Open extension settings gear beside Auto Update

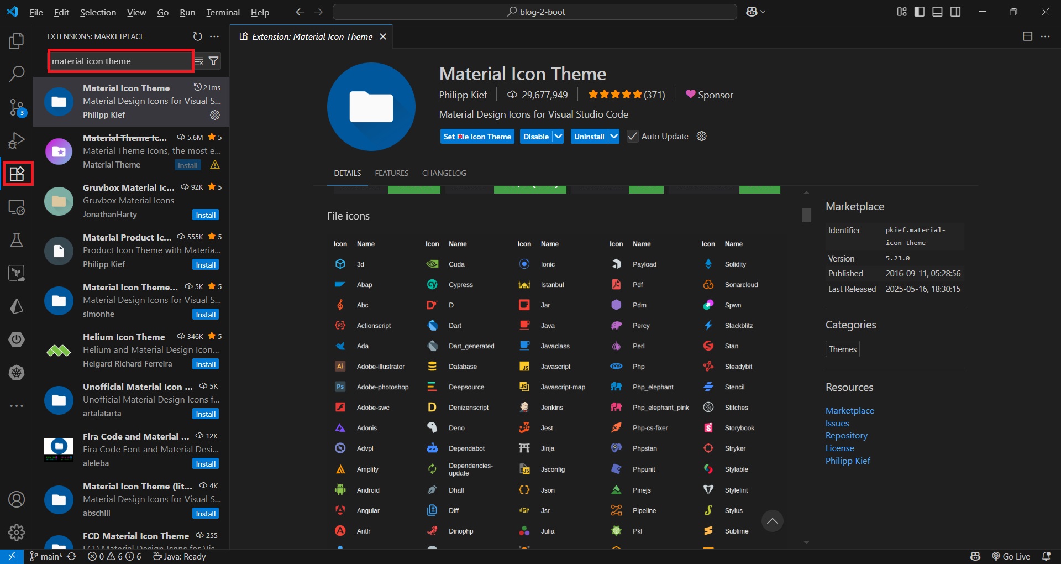(x=702, y=136)
